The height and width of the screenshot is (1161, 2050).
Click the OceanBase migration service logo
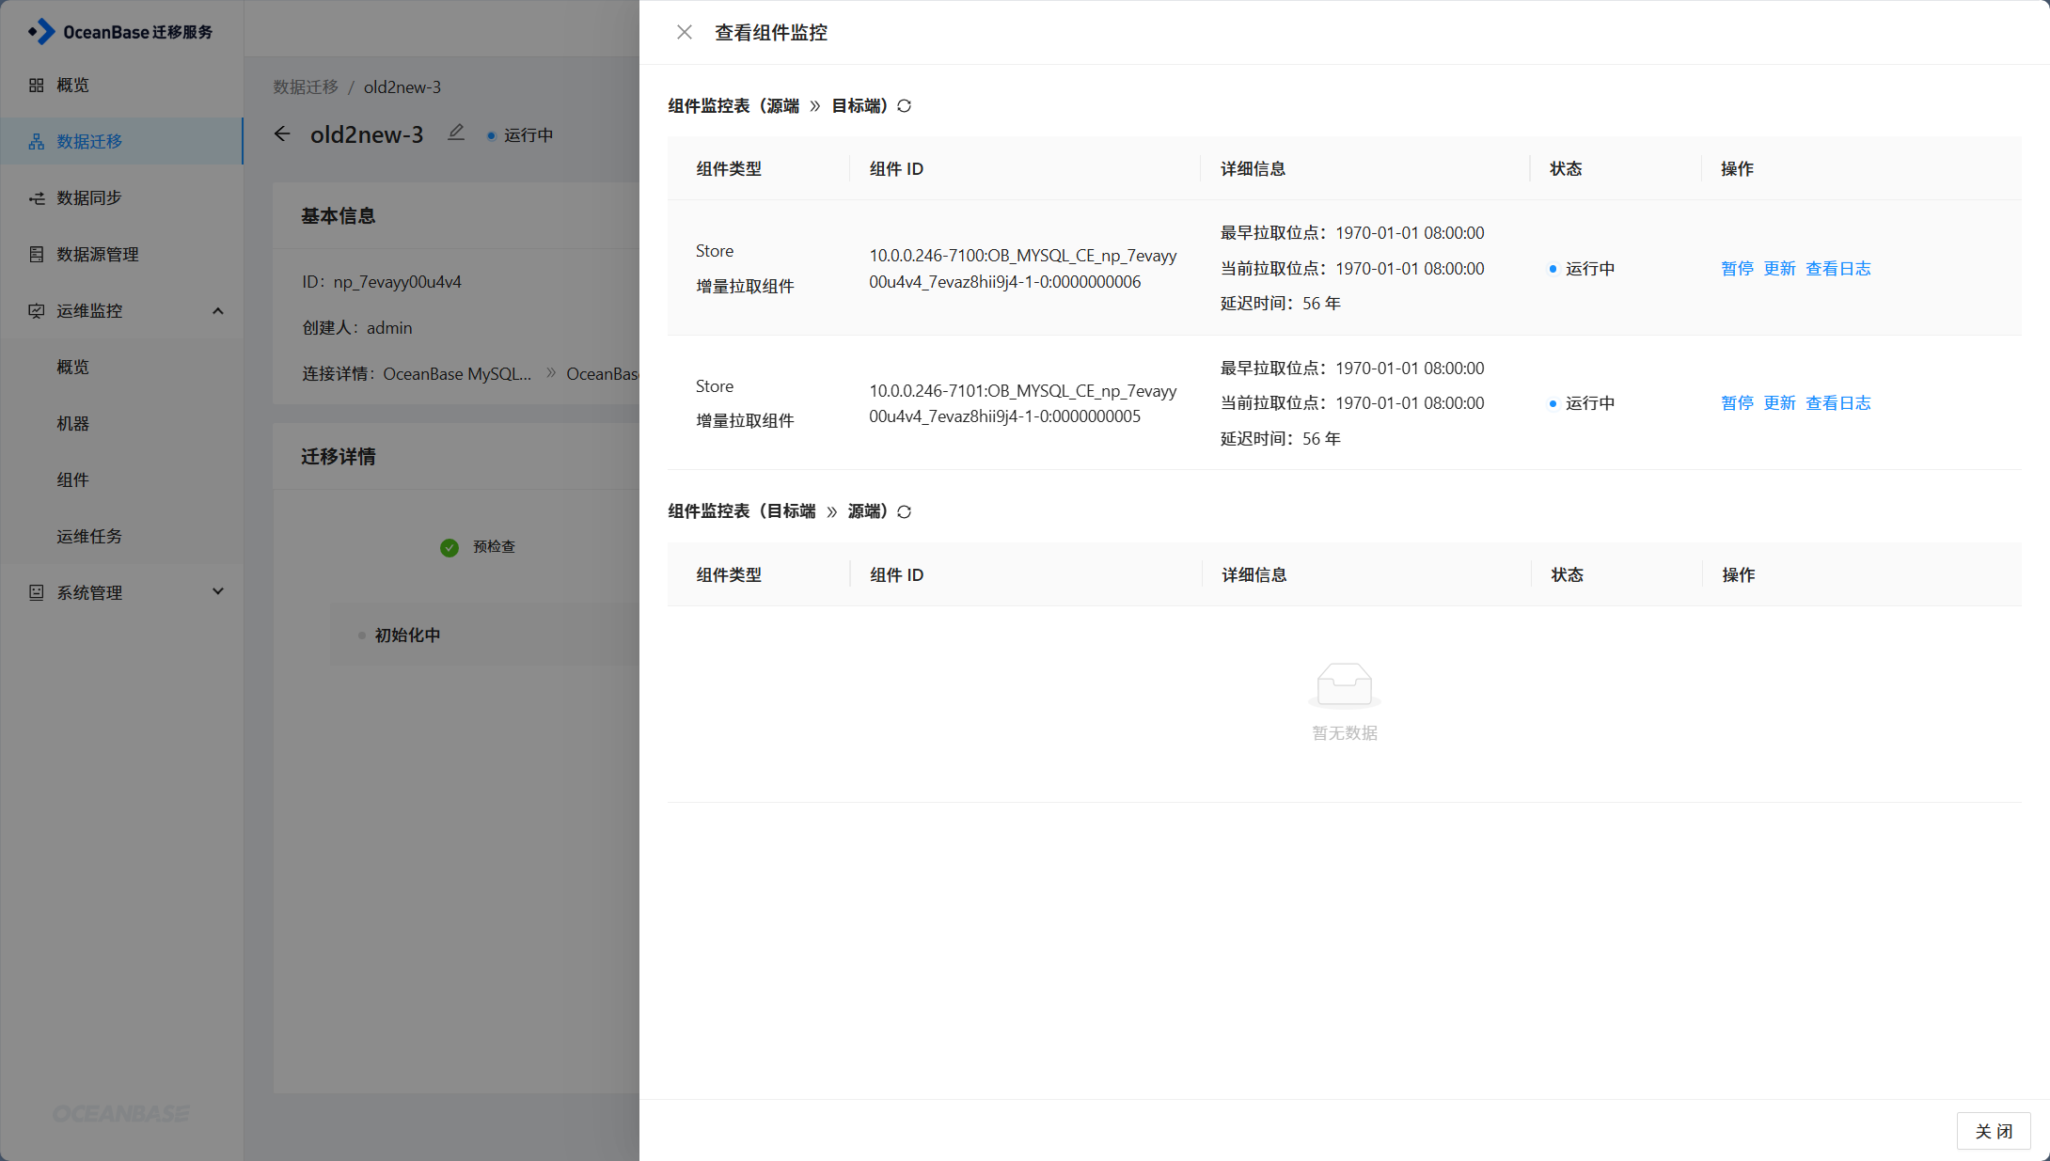point(120,32)
